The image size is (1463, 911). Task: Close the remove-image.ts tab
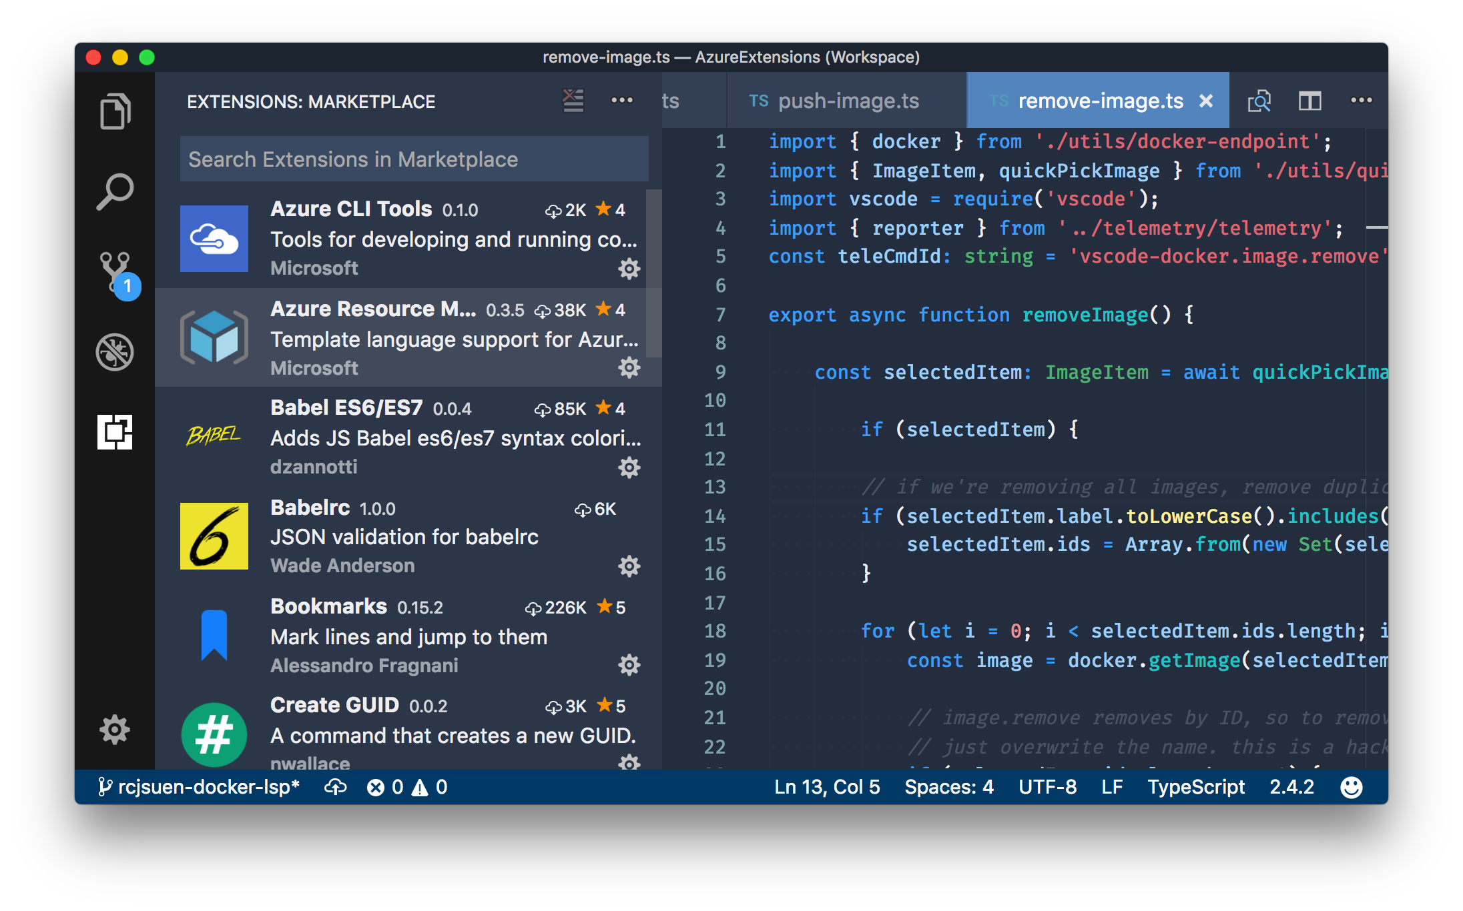click(x=1205, y=101)
